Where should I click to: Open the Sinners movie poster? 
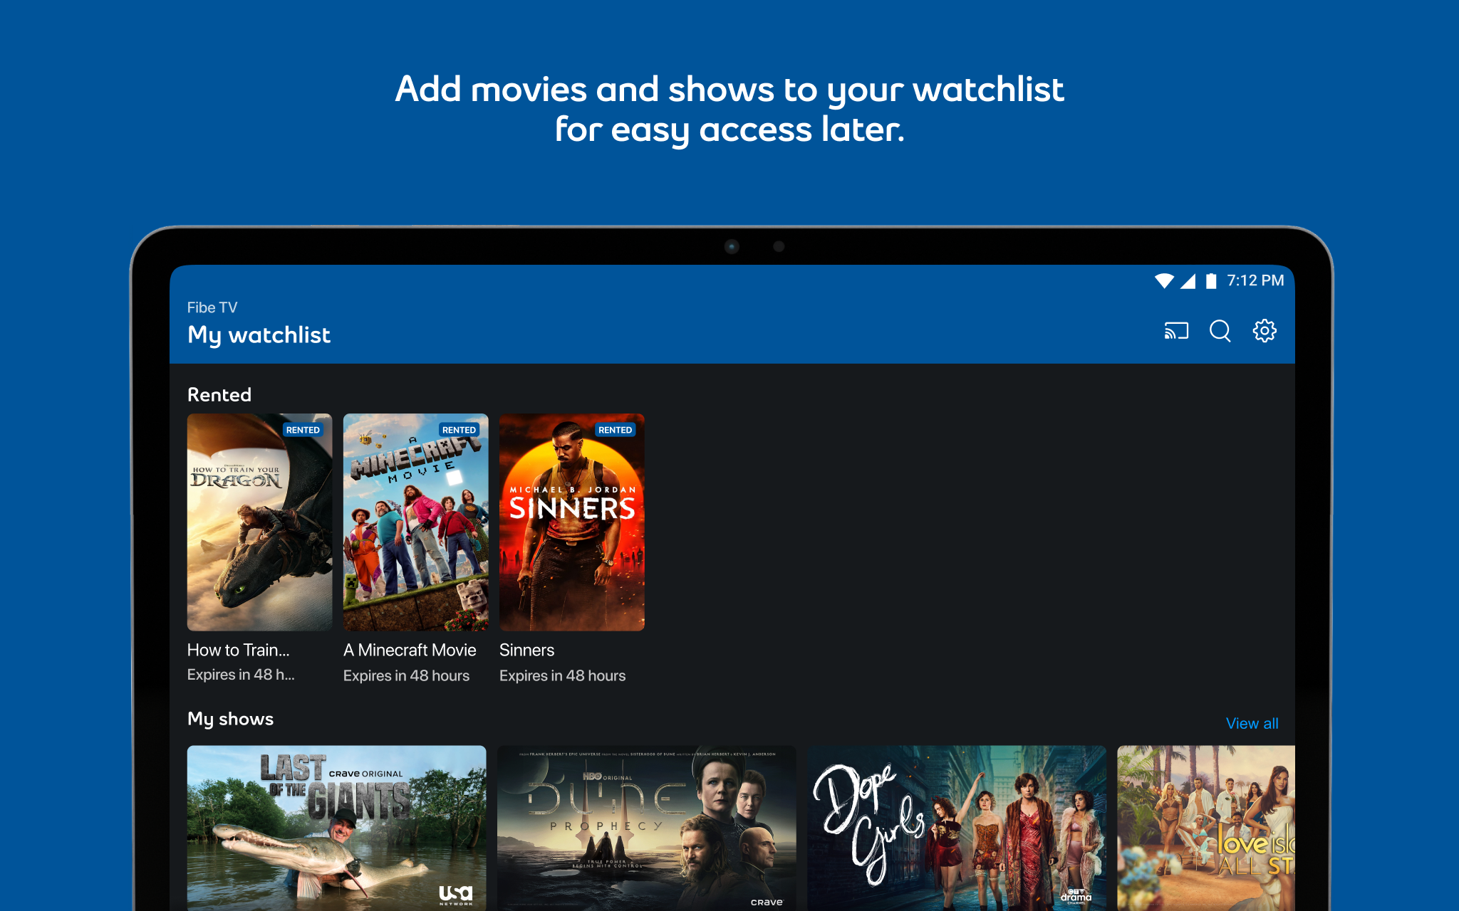coord(571,522)
